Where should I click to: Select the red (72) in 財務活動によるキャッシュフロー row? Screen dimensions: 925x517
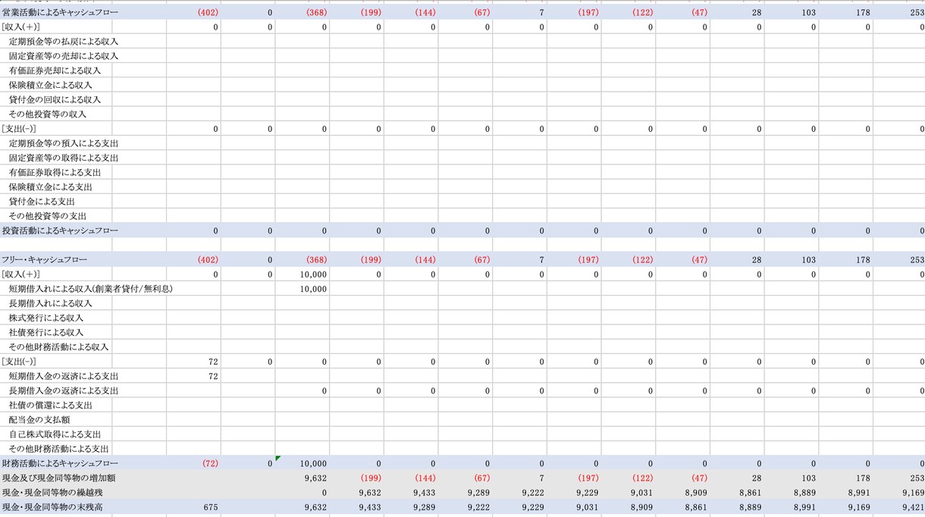click(210, 463)
